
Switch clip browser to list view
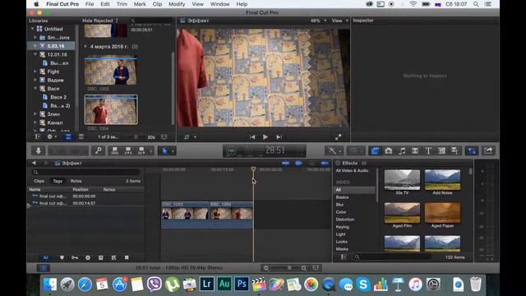[x=81, y=137]
